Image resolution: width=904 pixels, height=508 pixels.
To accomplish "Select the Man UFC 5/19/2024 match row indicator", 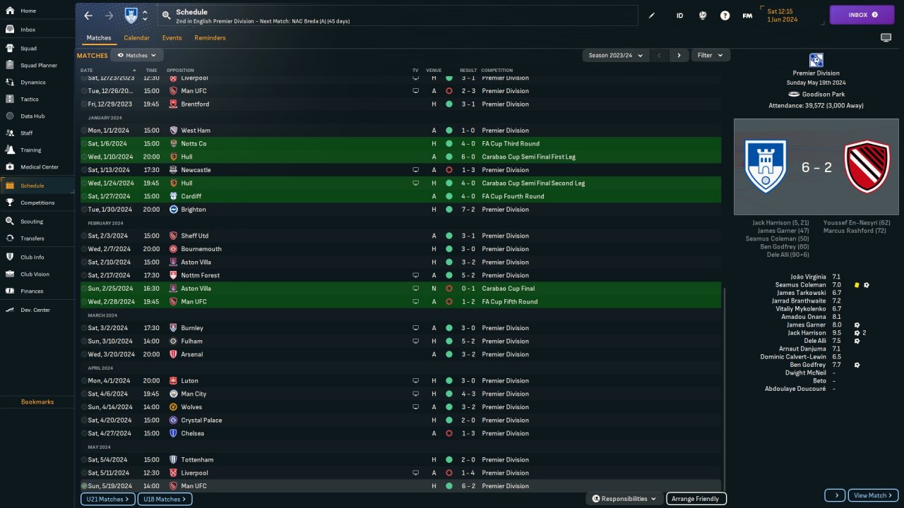I will point(84,486).
